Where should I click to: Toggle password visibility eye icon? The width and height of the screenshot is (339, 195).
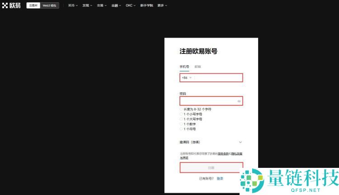239,101
